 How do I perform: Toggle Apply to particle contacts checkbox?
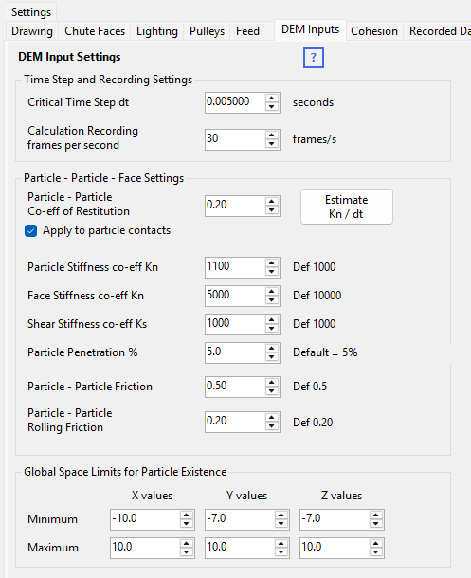(x=30, y=231)
